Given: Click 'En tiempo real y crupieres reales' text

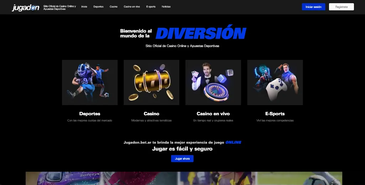Looking at the screenshot, I should (213, 120).
